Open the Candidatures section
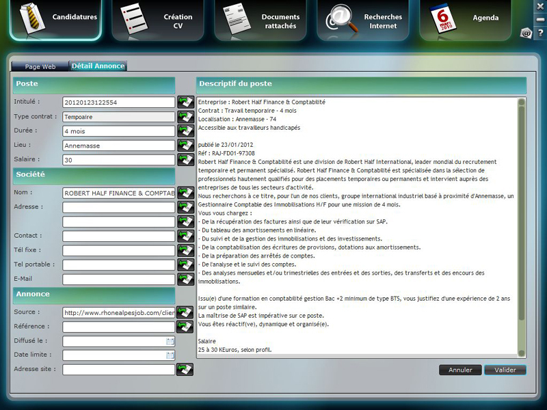Image resolution: width=547 pixels, height=410 pixels. tap(56, 19)
